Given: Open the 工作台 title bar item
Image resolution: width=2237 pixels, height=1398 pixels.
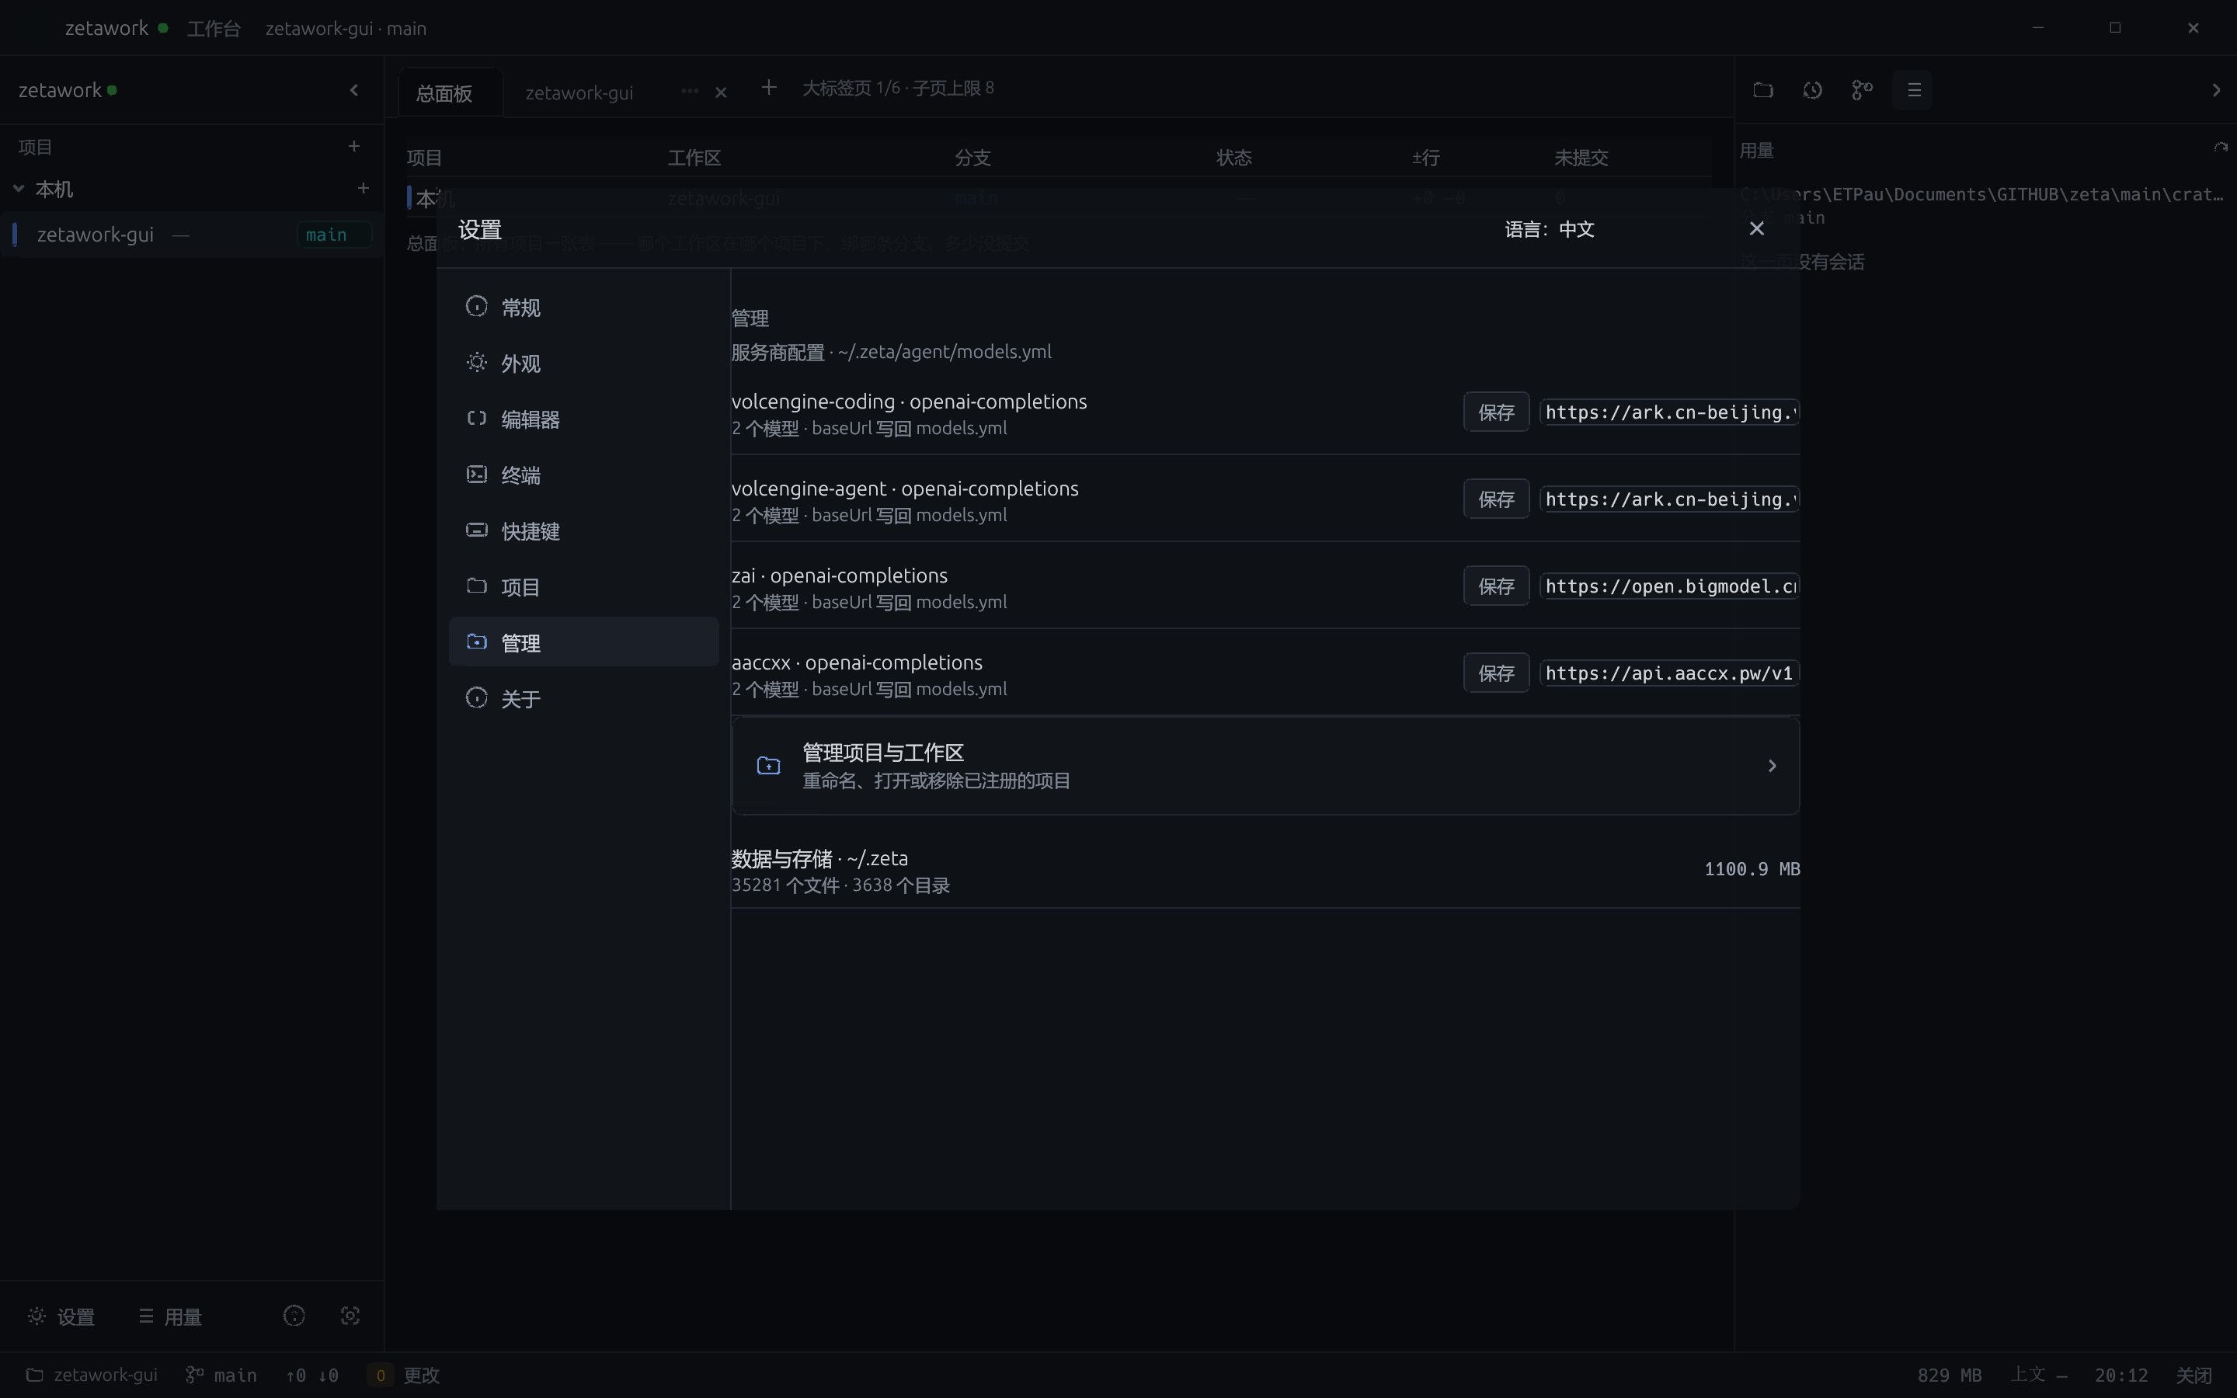Looking at the screenshot, I should click(x=214, y=29).
